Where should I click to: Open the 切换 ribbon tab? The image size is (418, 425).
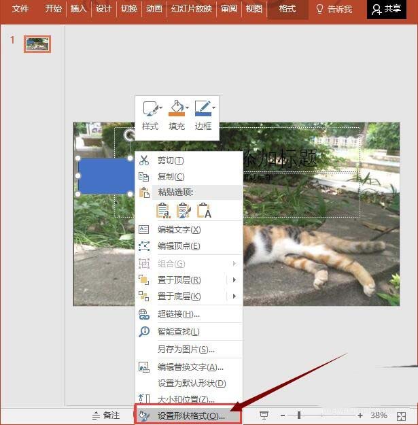(x=129, y=9)
